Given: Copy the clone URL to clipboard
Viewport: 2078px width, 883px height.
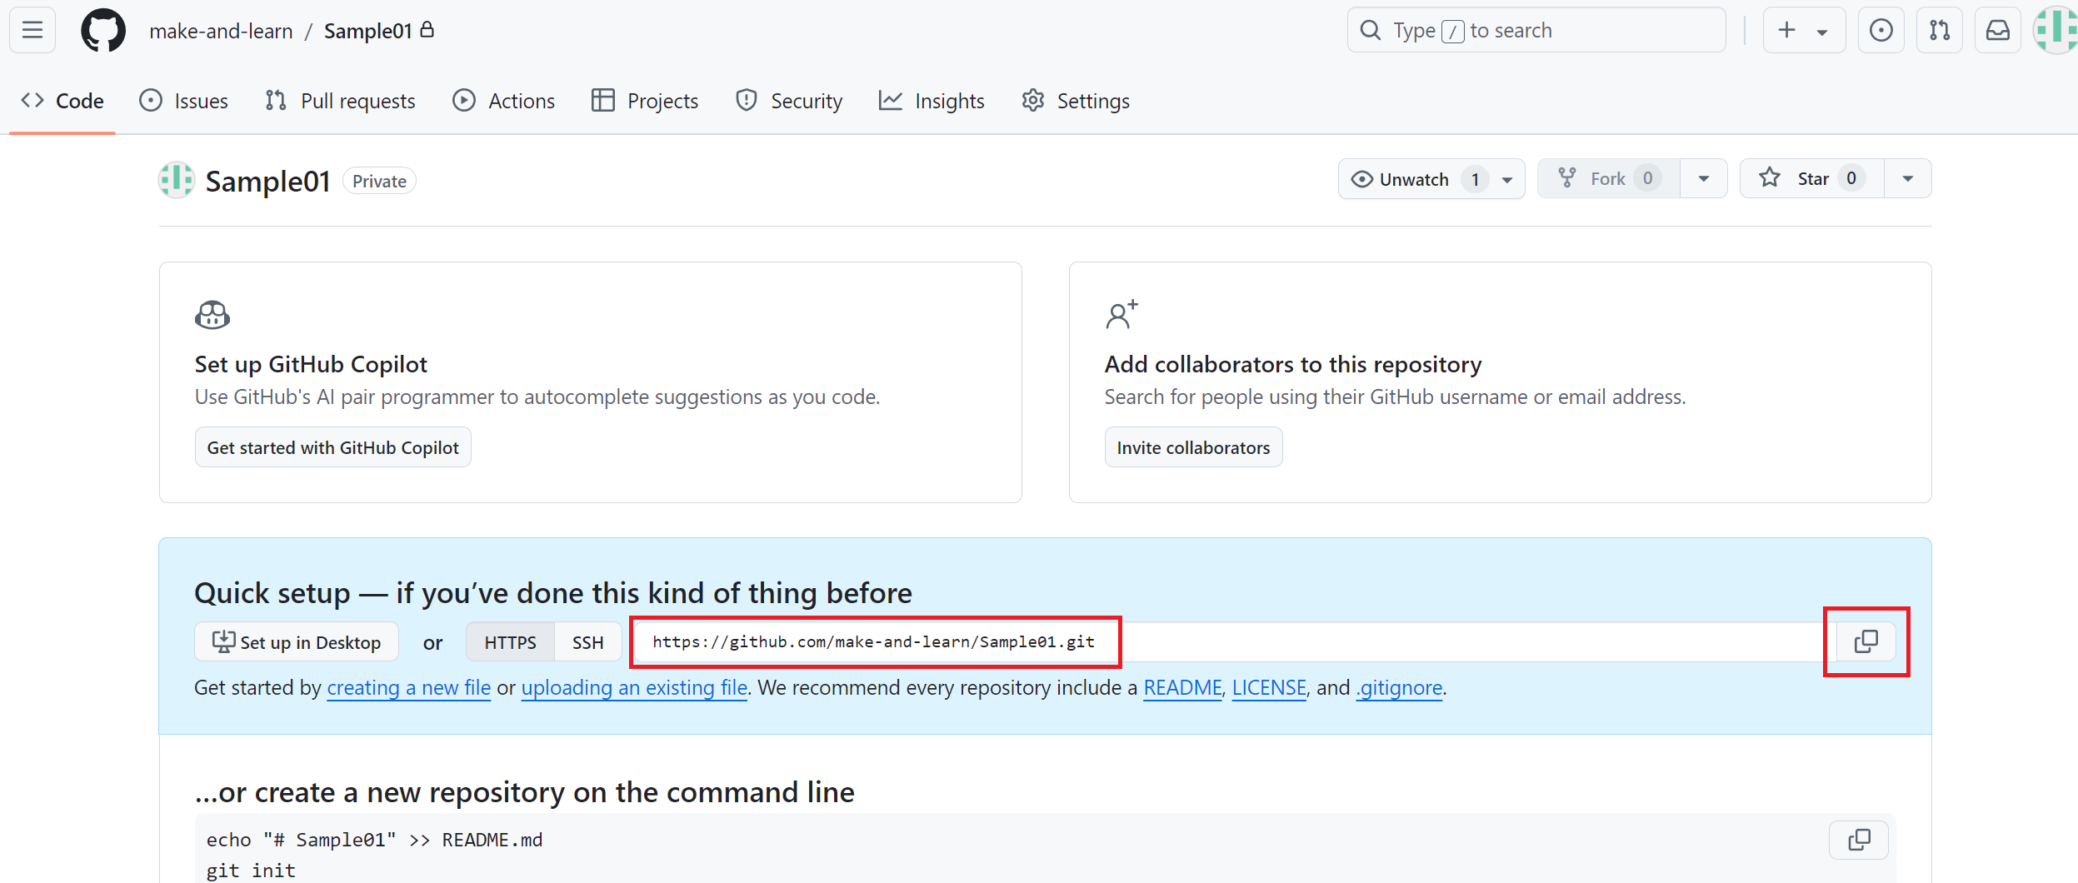Looking at the screenshot, I should (1866, 641).
